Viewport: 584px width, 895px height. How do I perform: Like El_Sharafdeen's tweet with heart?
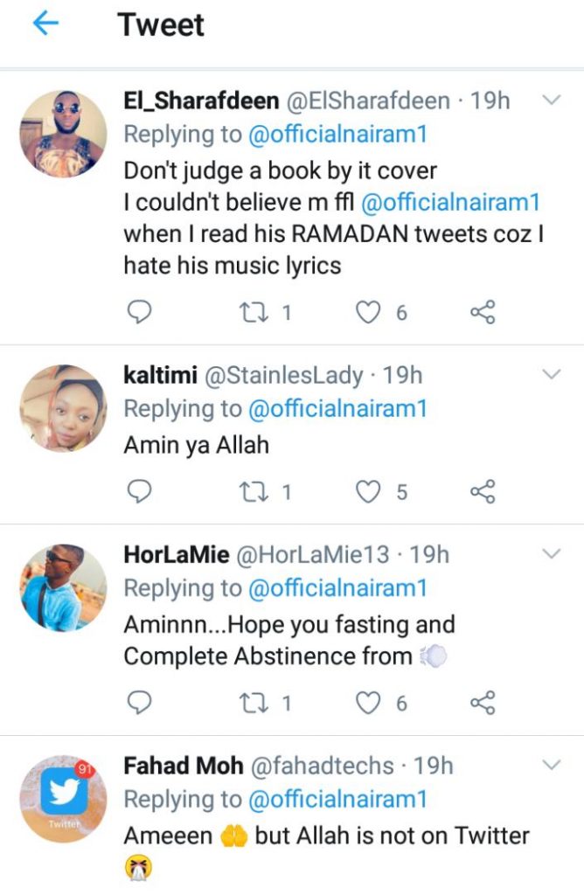pyautogui.click(x=369, y=312)
